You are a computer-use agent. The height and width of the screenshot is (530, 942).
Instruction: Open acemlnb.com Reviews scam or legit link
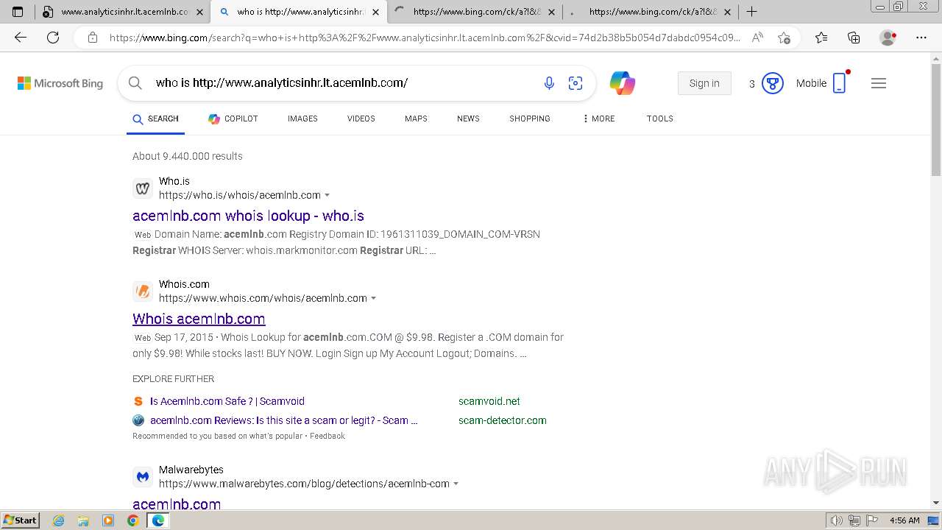[284, 420]
